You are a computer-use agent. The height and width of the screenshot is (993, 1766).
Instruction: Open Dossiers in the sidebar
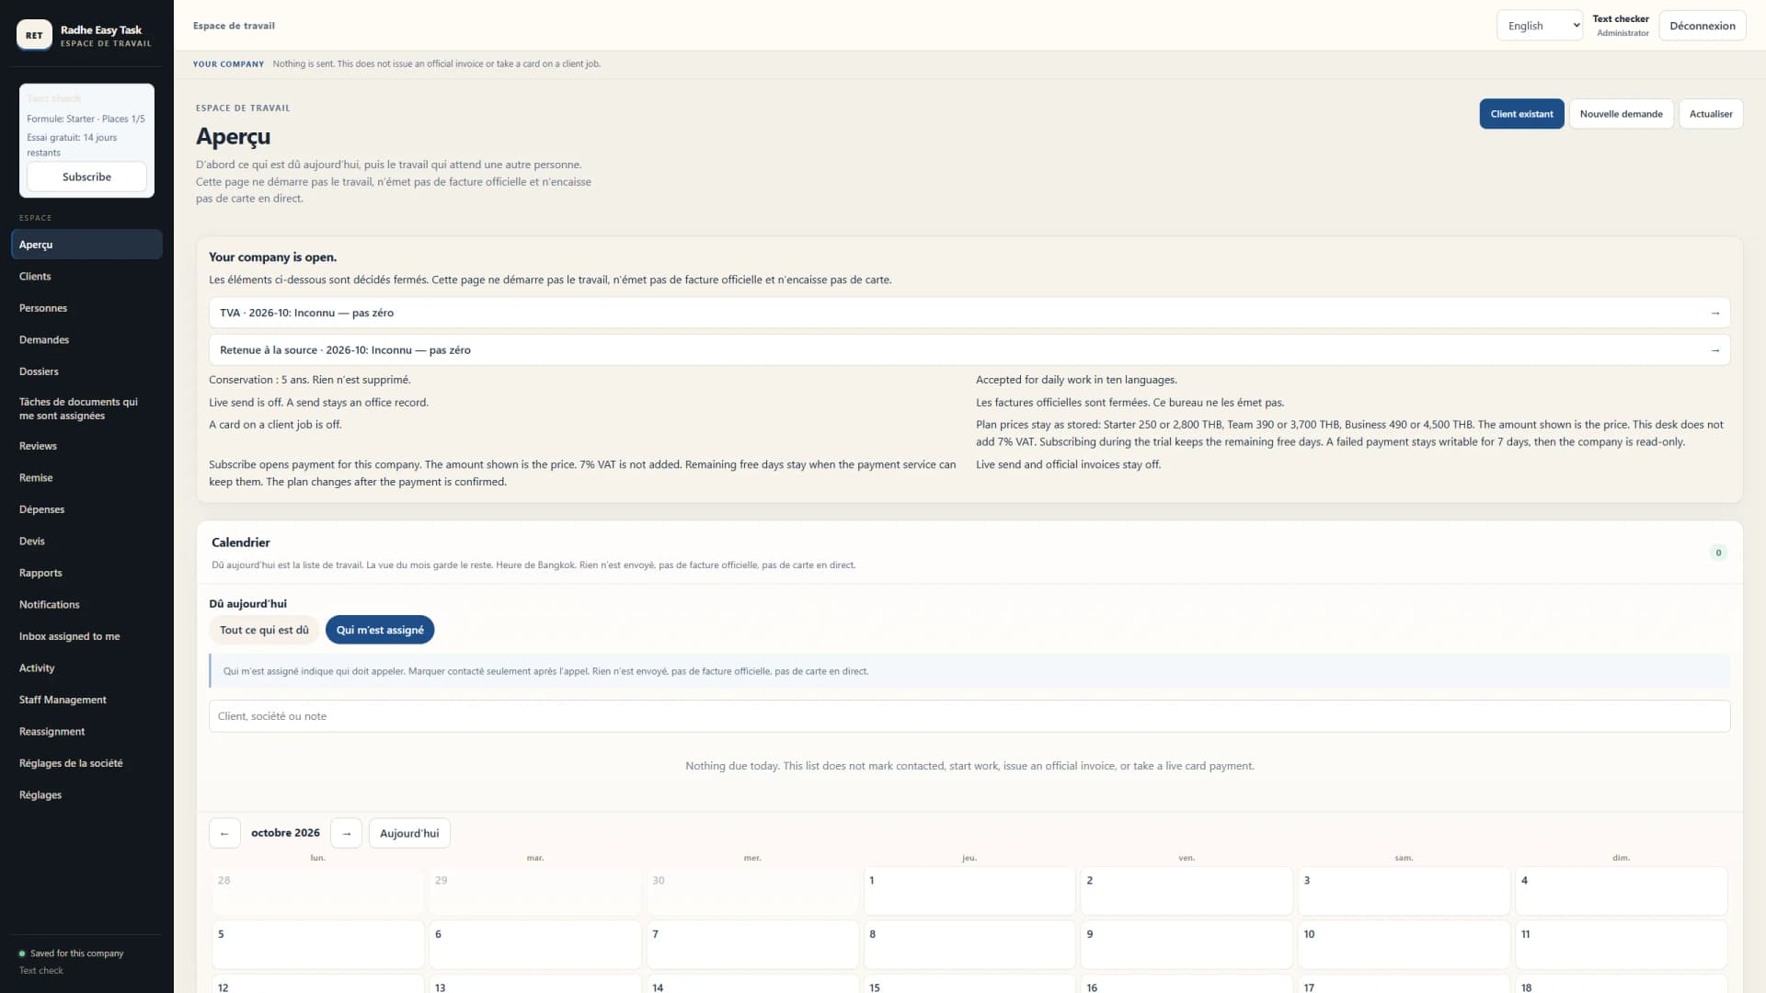click(x=86, y=371)
